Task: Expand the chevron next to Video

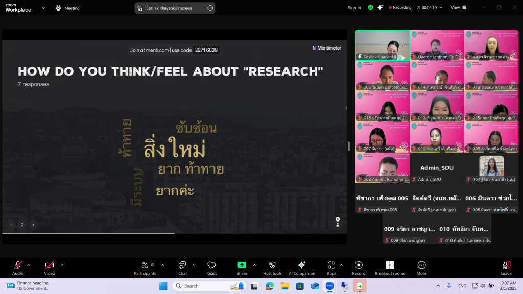Action: 62,265
